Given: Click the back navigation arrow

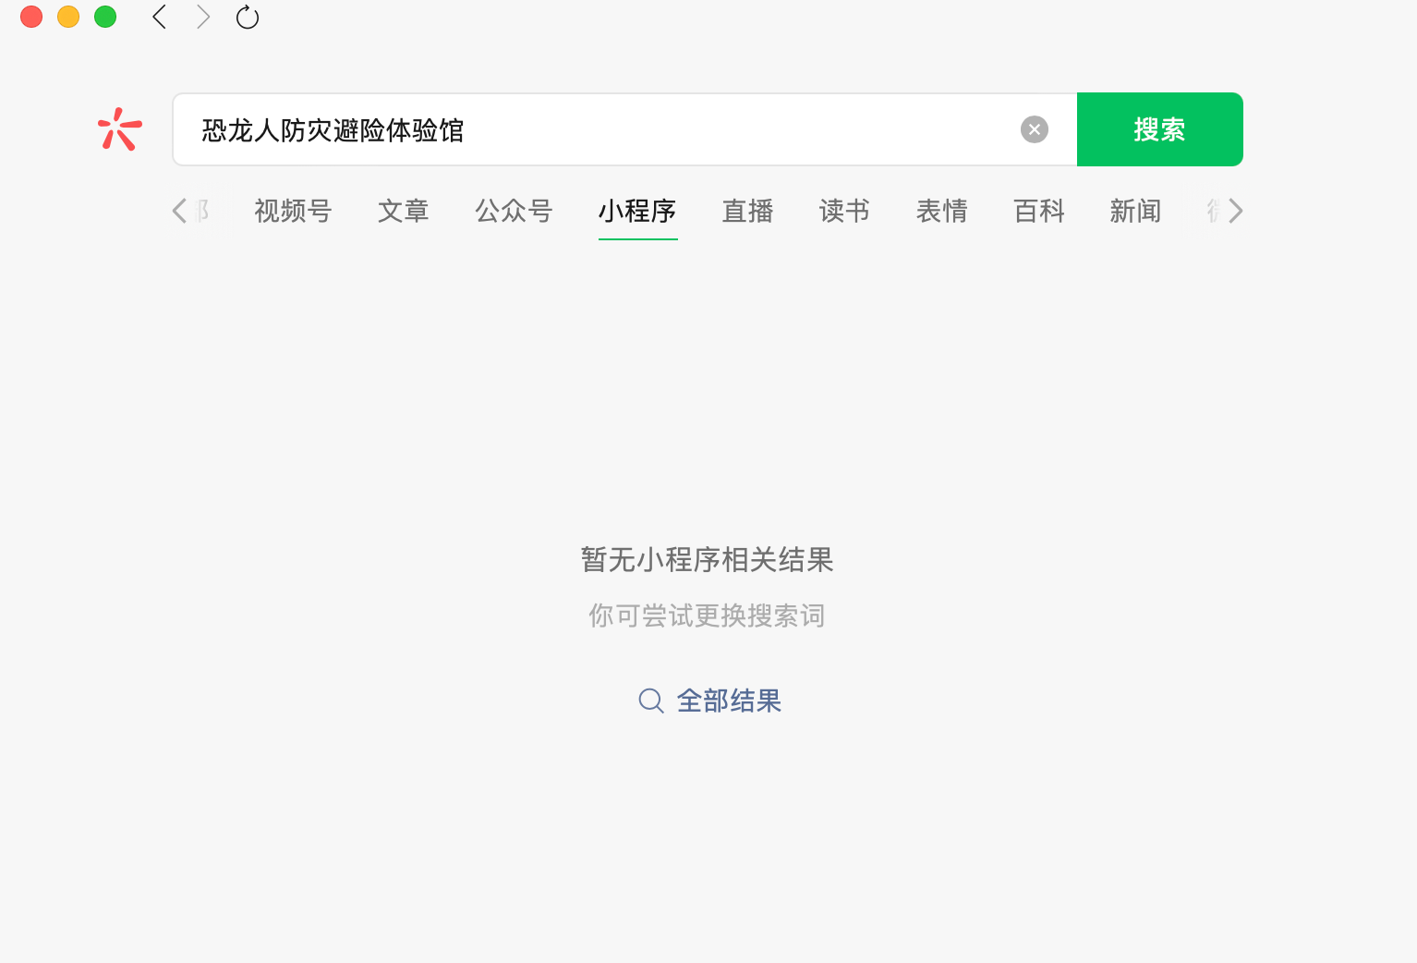Looking at the screenshot, I should 159,17.
